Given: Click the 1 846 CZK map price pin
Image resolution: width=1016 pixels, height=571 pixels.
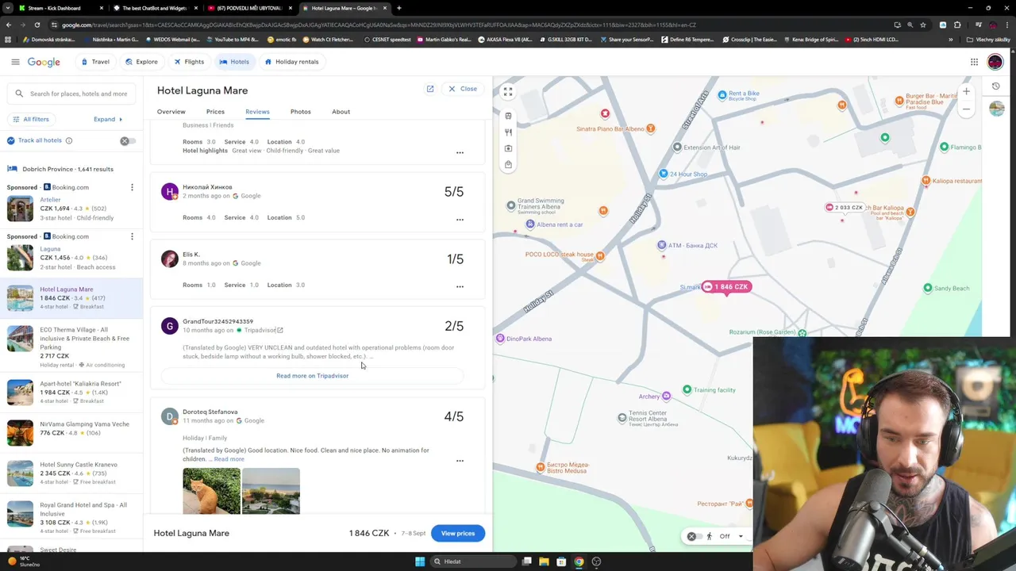Looking at the screenshot, I should click(x=725, y=287).
